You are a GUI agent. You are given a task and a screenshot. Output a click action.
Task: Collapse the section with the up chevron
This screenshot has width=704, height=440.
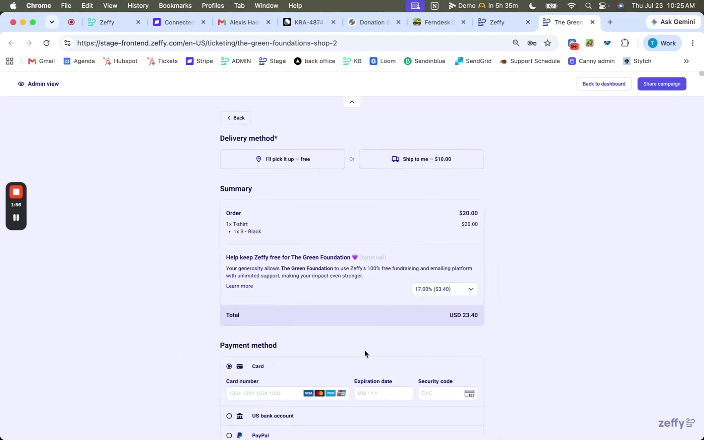pyautogui.click(x=352, y=102)
